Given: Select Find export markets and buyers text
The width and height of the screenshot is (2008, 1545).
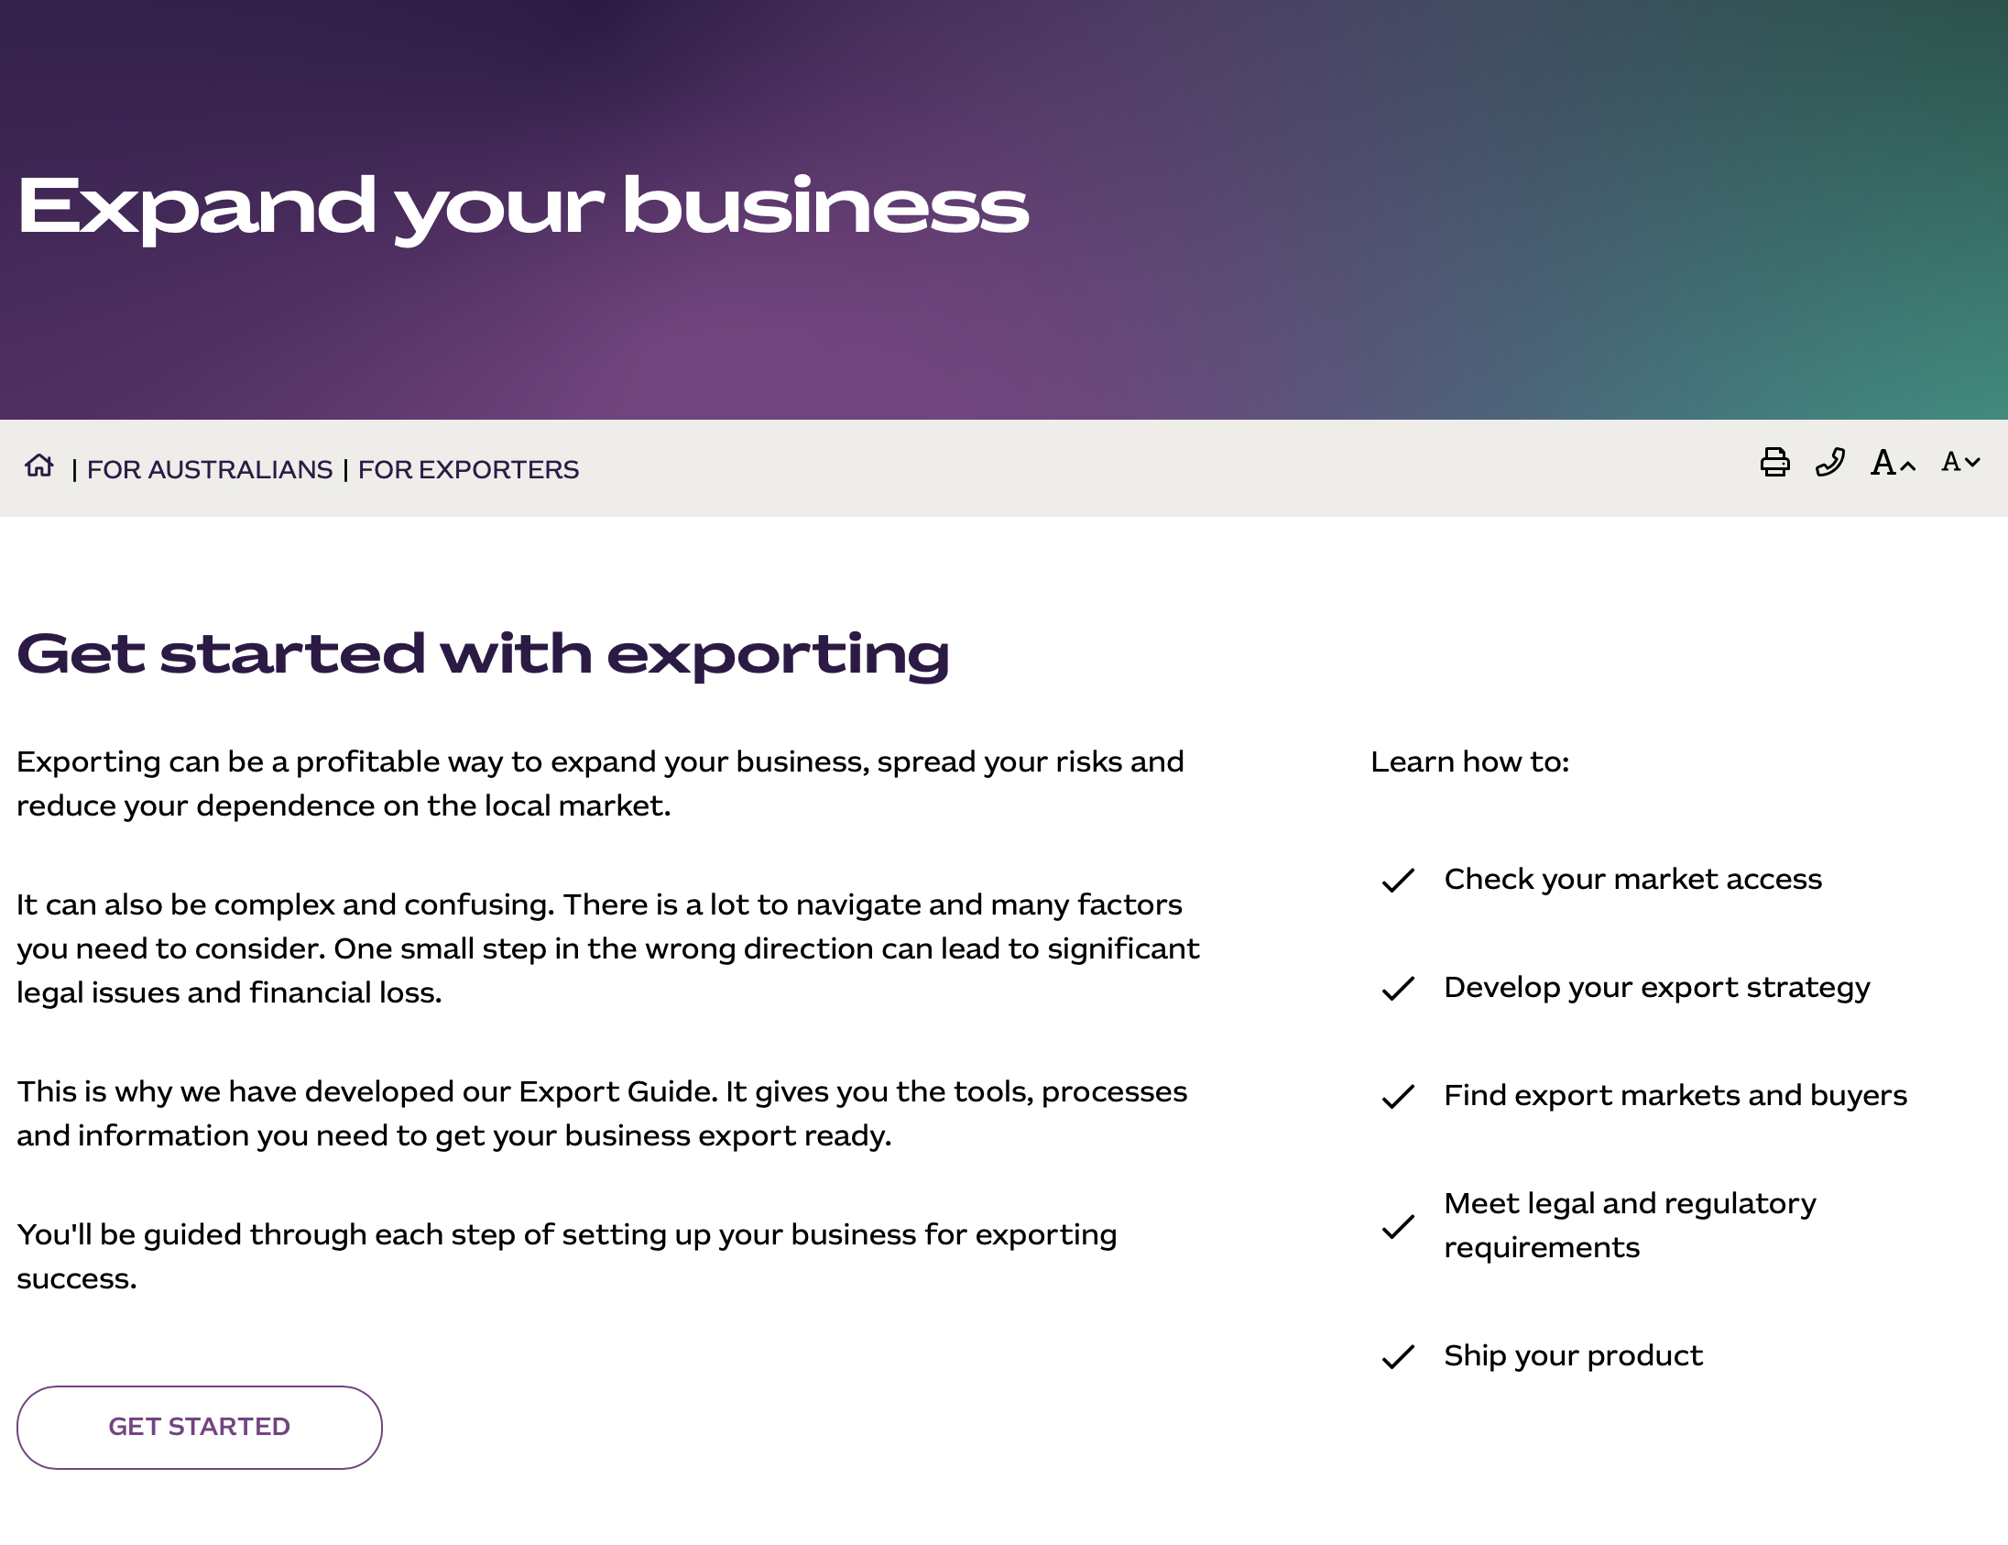Looking at the screenshot, I should click(1675, 1095).
